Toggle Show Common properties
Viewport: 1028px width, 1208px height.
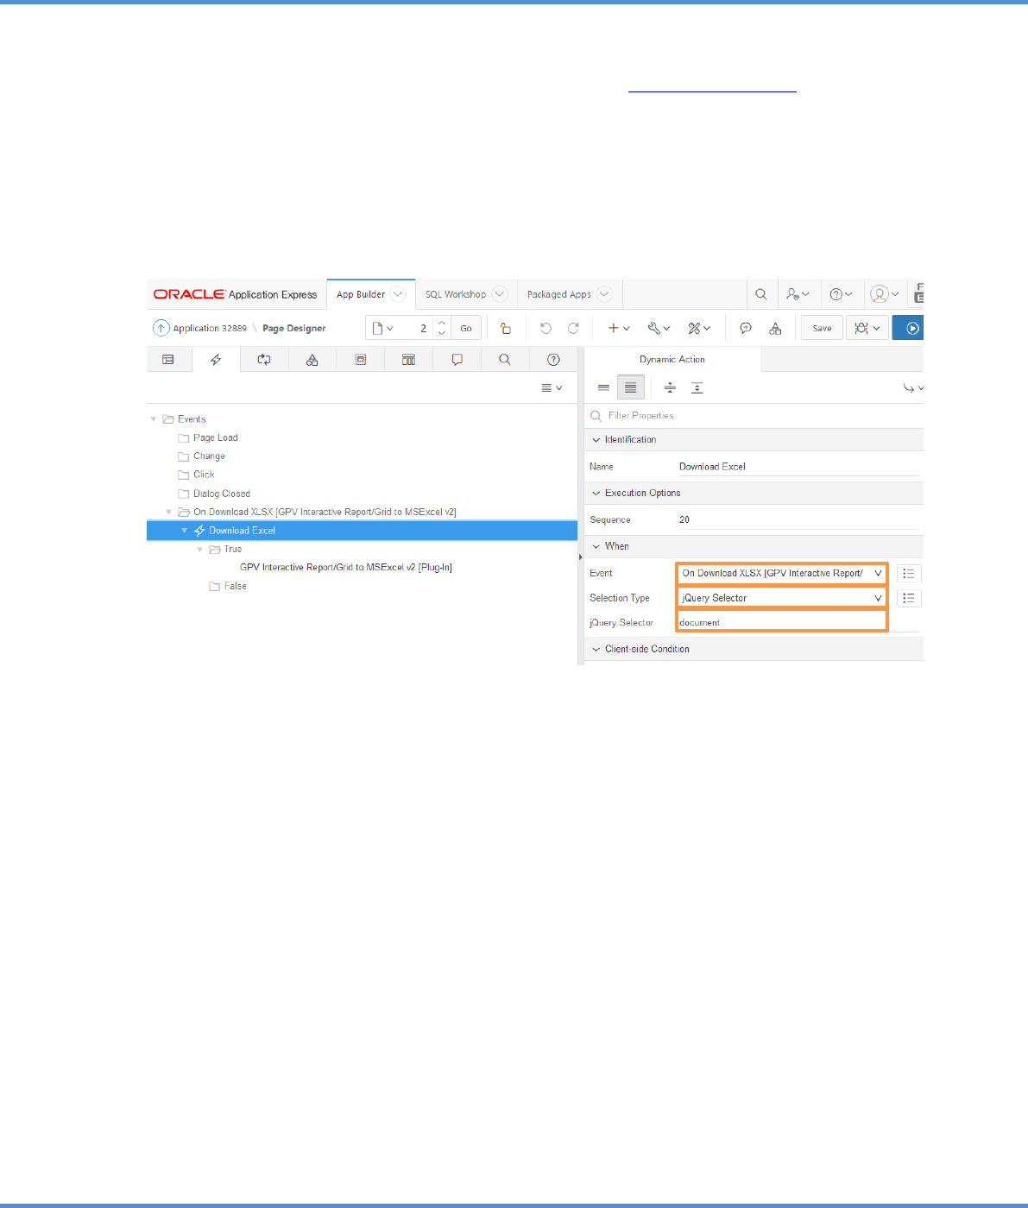pos(603,388)
